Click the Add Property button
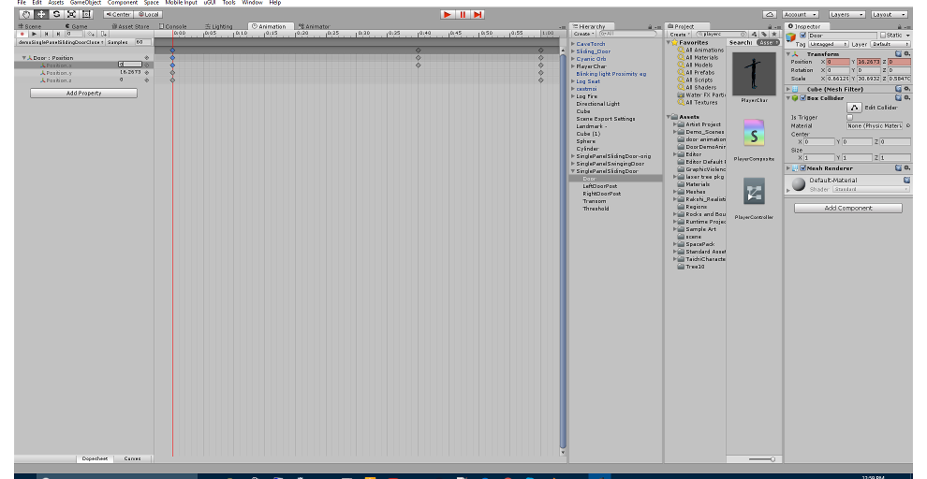Viewport: 927px width, 479px height. (x=84, y=94)
